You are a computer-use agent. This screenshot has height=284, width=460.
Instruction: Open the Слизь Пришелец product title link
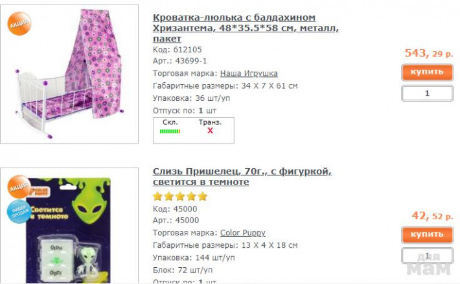click(x=242, y=177)
